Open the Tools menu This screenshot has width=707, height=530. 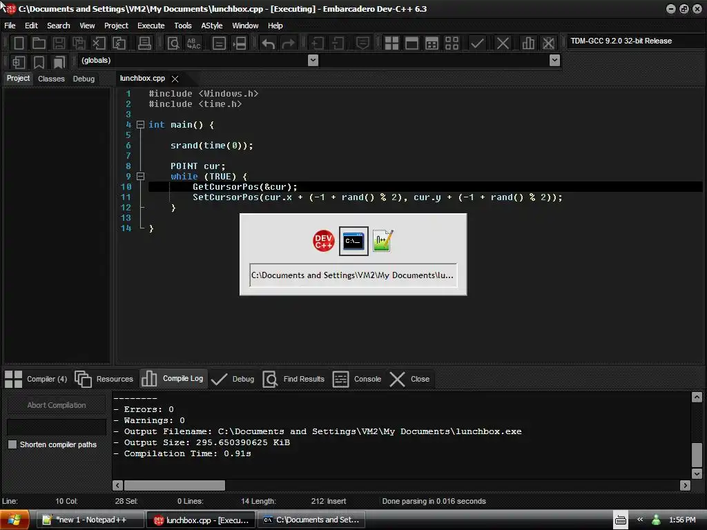[183, 26]
